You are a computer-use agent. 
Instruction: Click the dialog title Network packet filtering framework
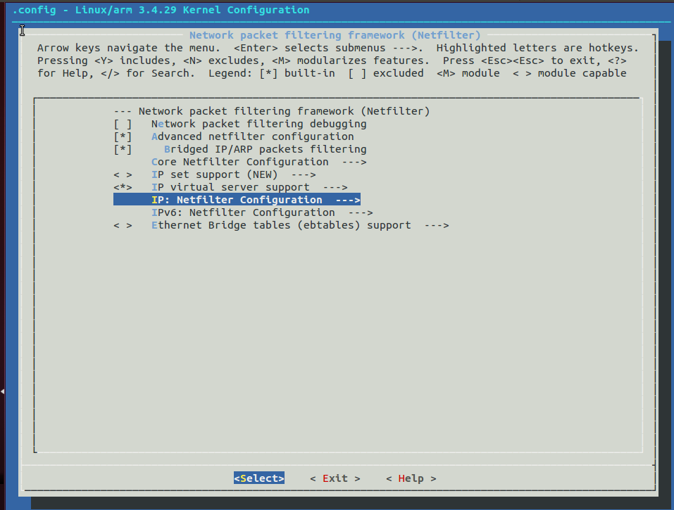[335, 35]
